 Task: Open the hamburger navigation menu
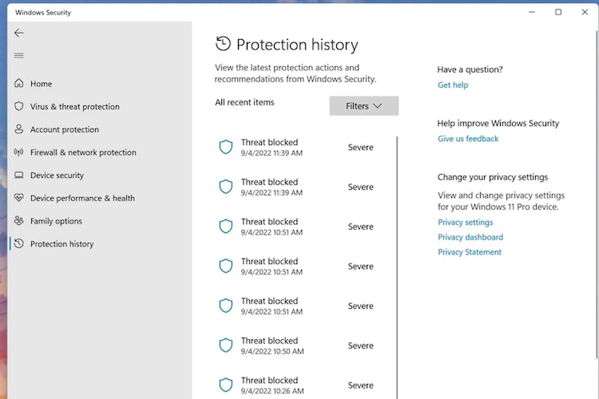click(x=19, y=55)
